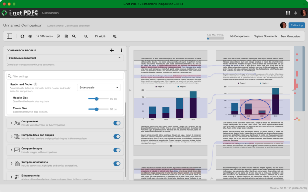Image resolution: width=308 pixels, height=192 pixels.
Task: Click the Compare text Aa icon
Action: click(x=17, y=123)
